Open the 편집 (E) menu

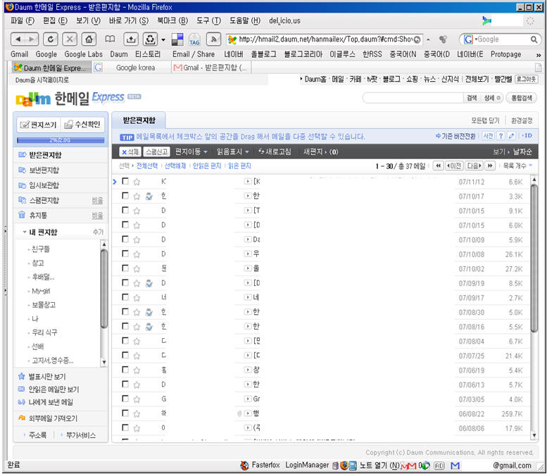(x=55, y=21)
